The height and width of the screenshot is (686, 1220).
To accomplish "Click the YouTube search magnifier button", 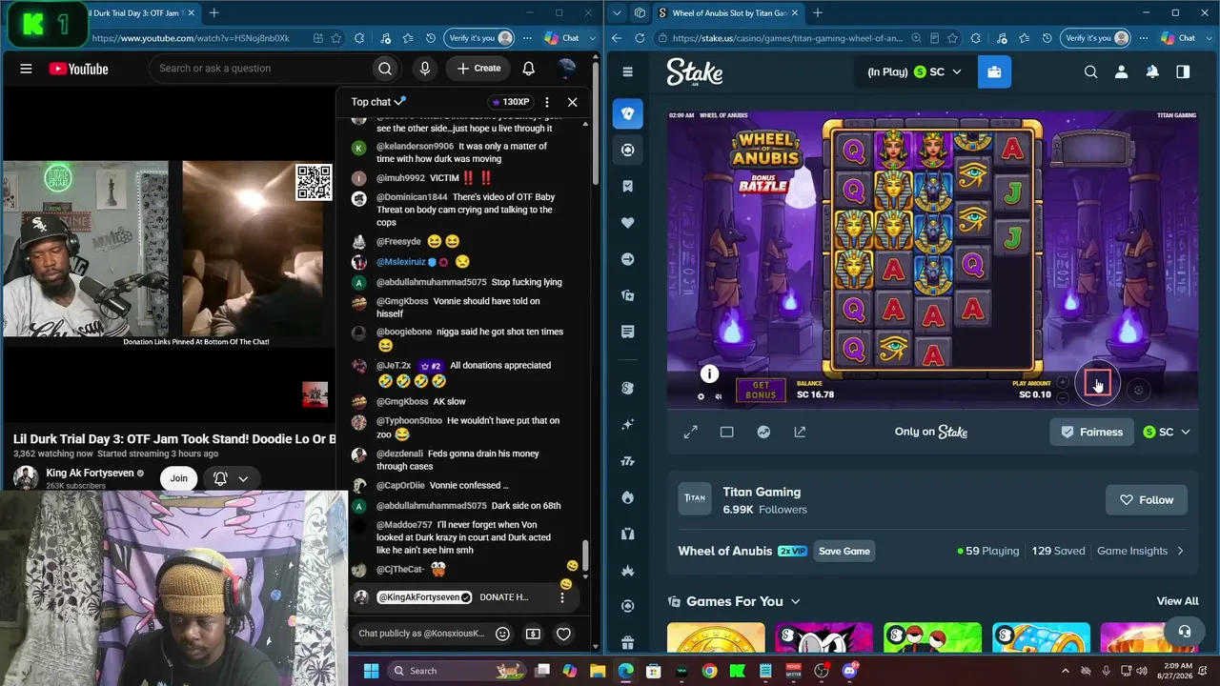I will pos(385,69).
